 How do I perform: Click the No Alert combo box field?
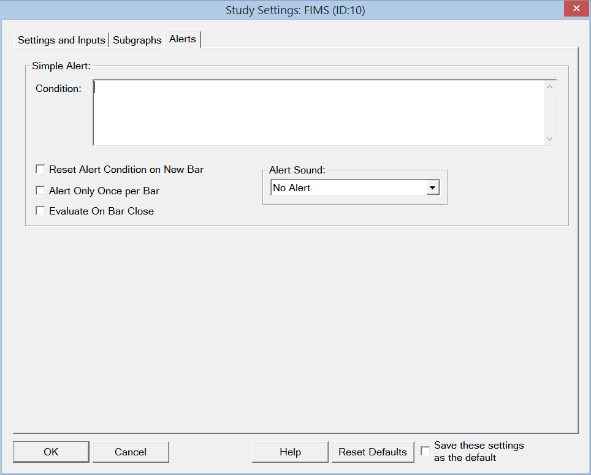pyautogui.click(x=348, y=188)
